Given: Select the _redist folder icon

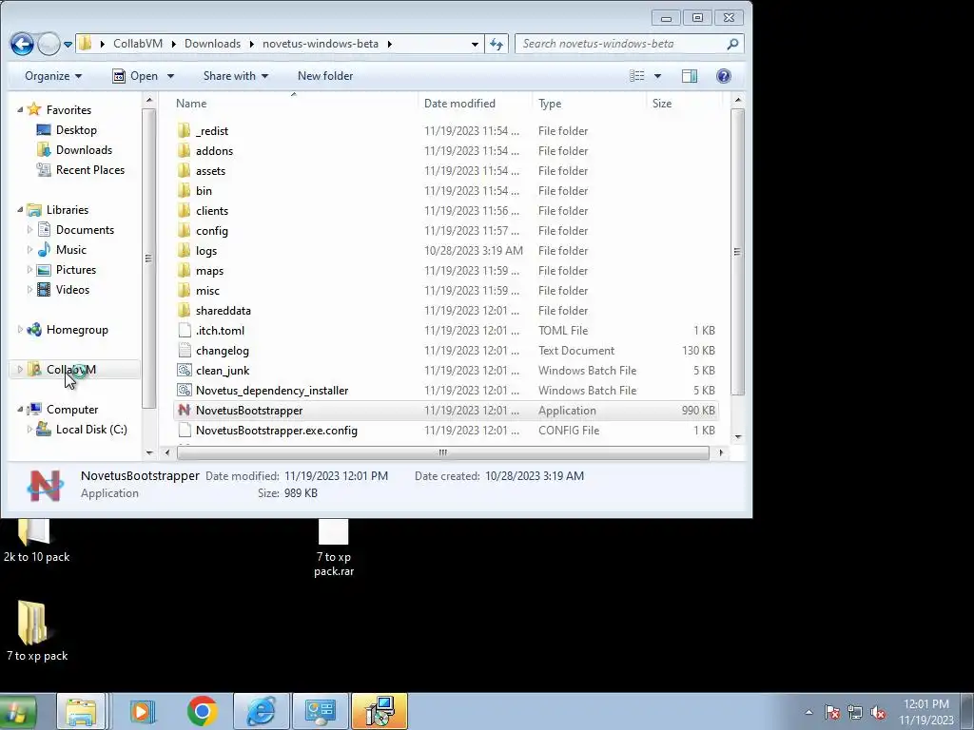Looking at the screenshot, I should click(x=184, y=131).
